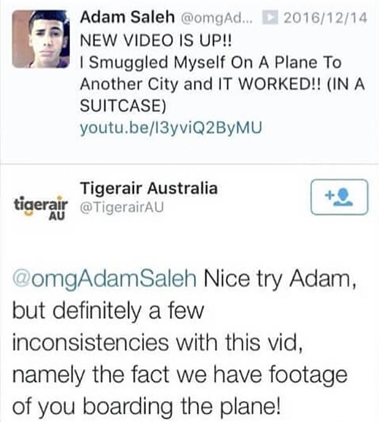Select the "NEW VIDEO IS UP!!" line

click(156, 40)
